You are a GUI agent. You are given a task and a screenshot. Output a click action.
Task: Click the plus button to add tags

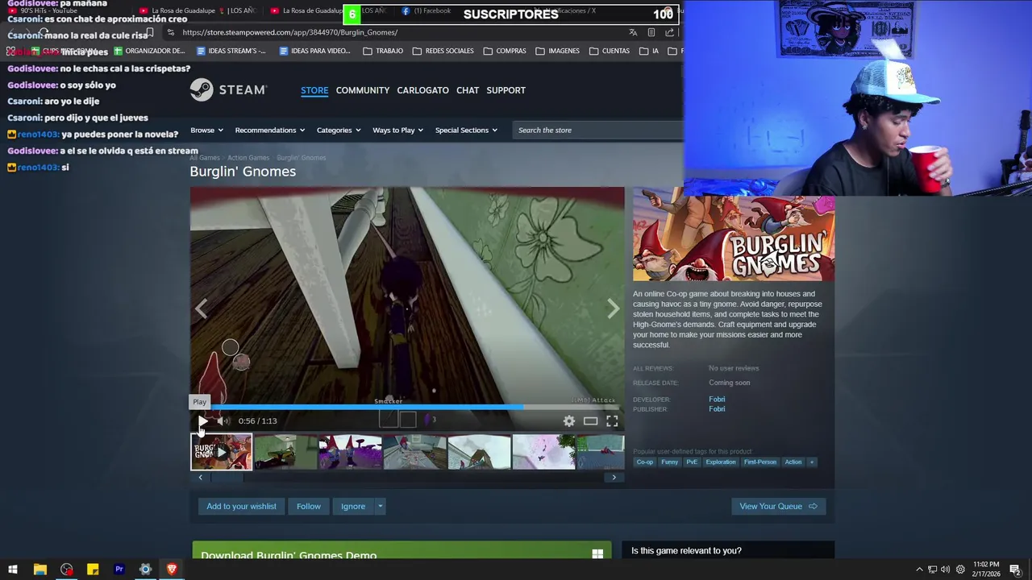812,462
